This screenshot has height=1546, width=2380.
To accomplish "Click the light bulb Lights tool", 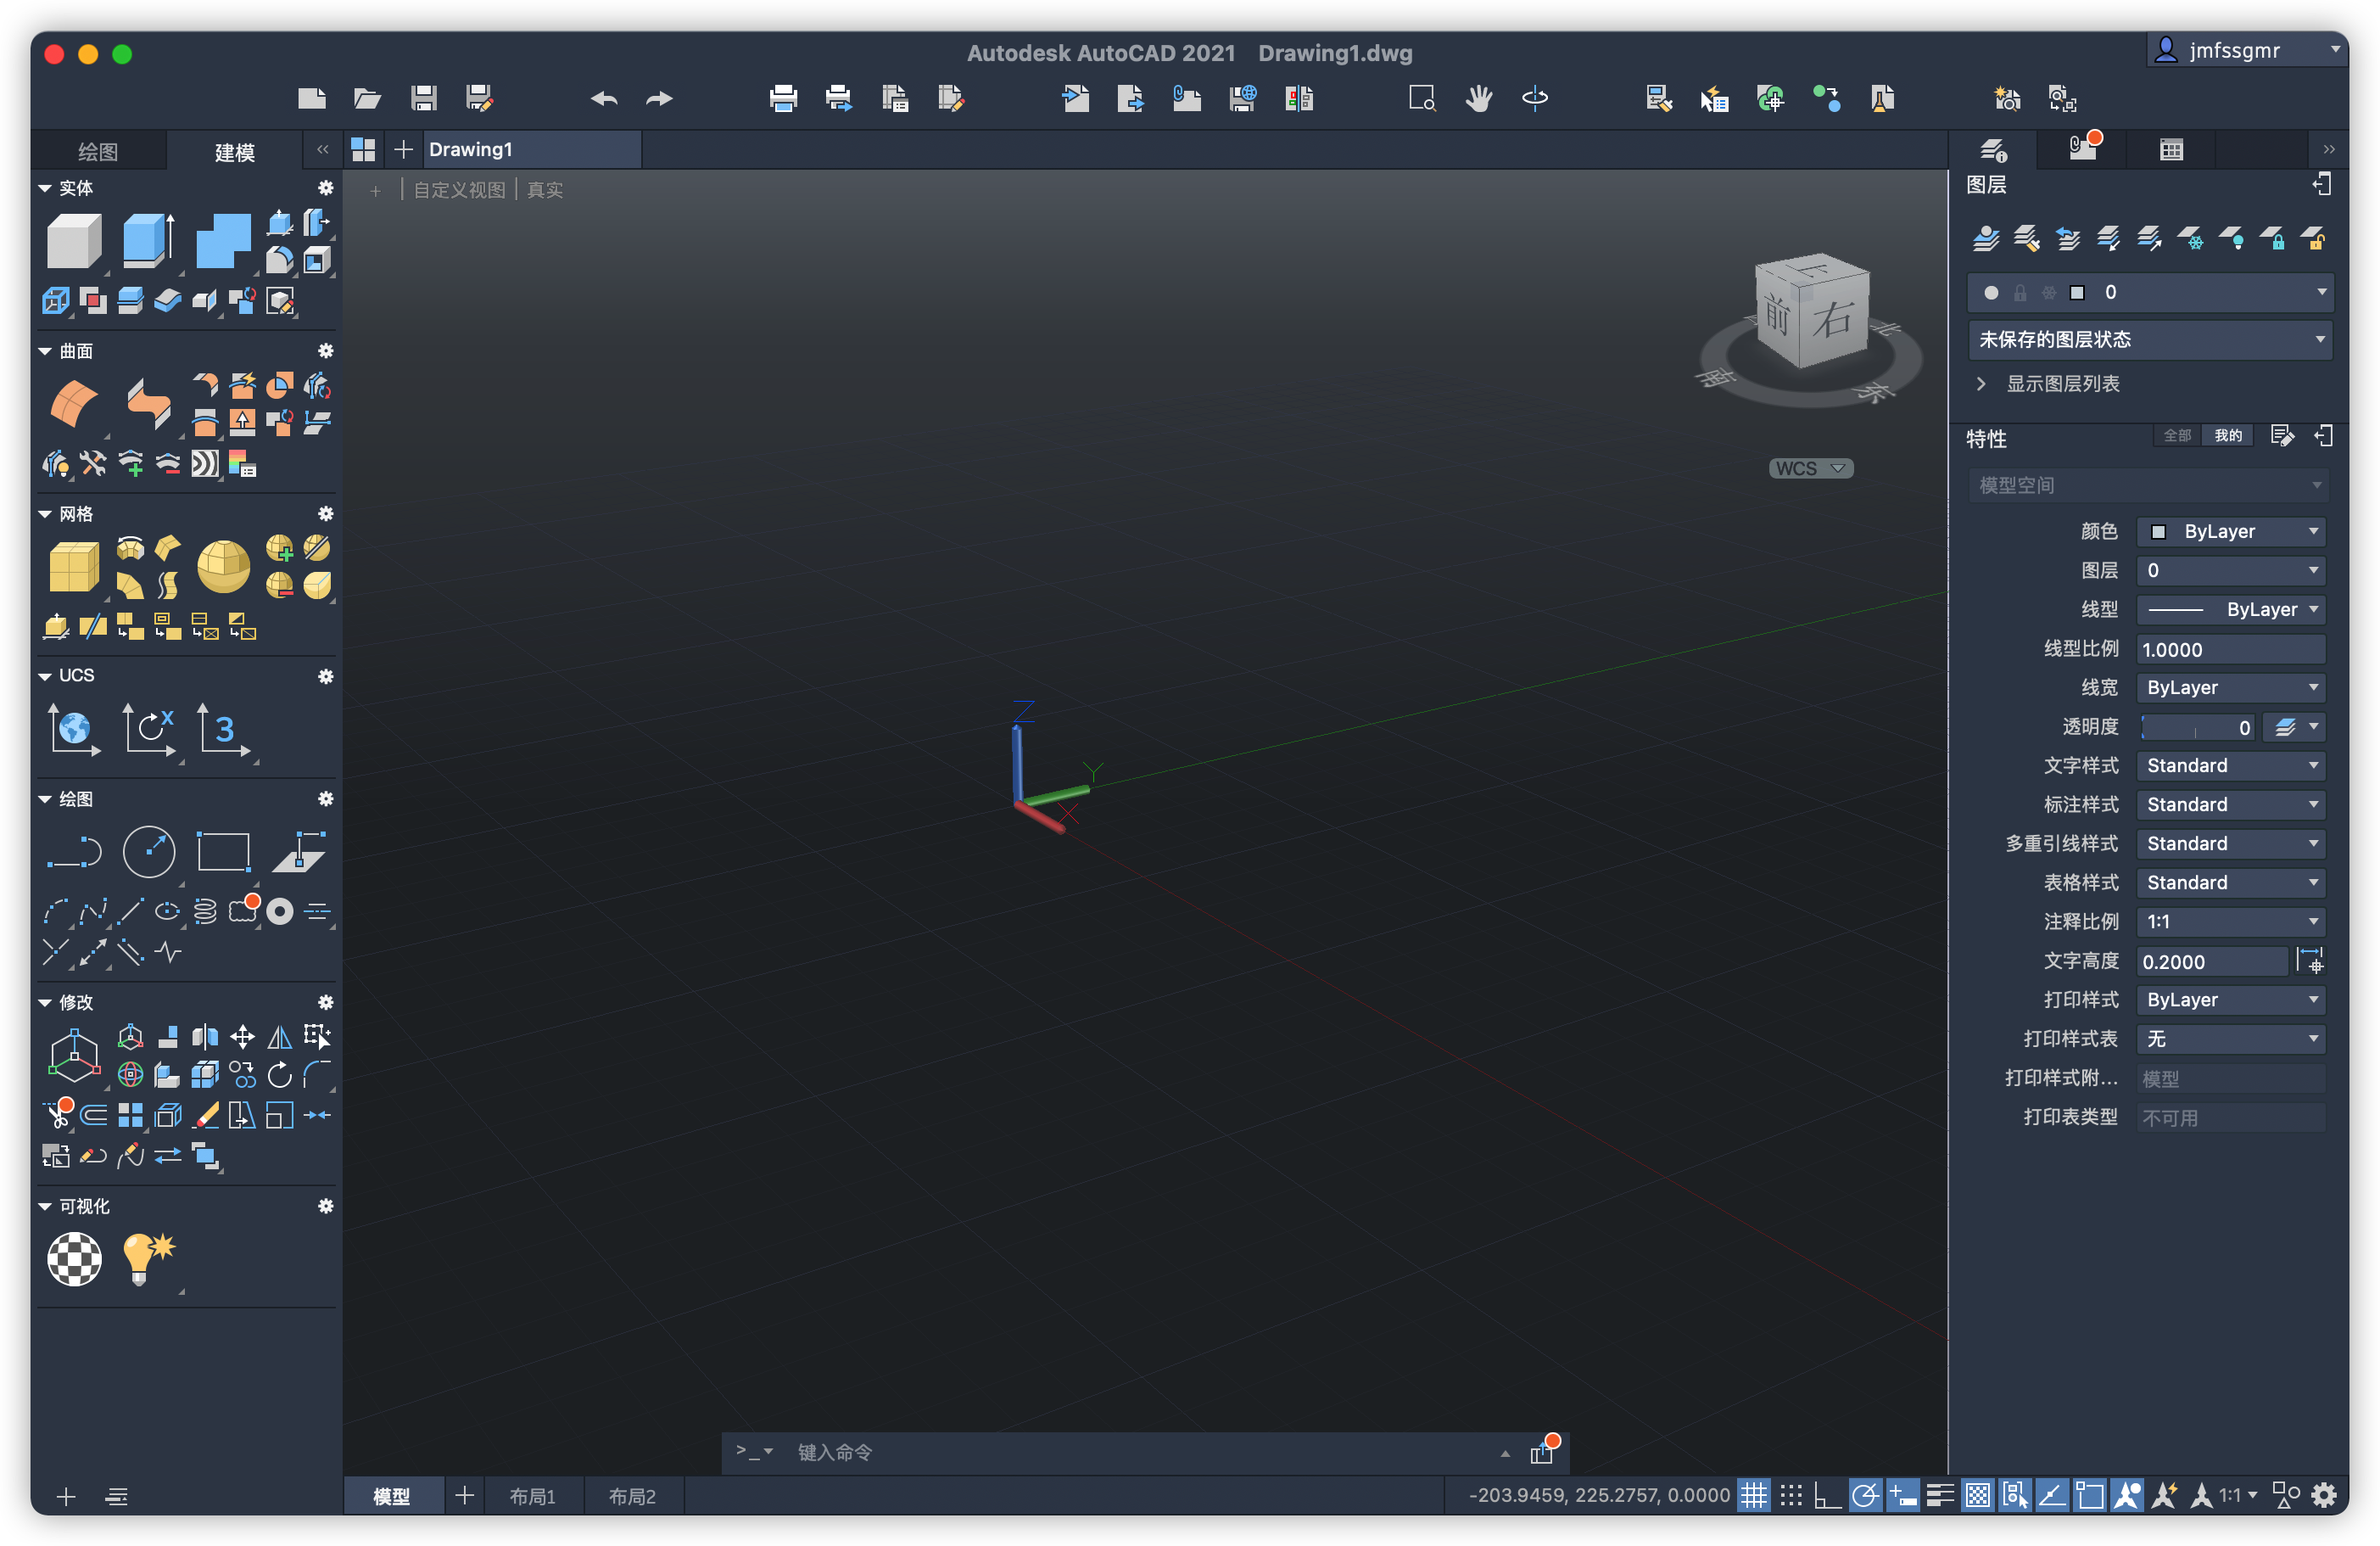I will point(148,1259).
